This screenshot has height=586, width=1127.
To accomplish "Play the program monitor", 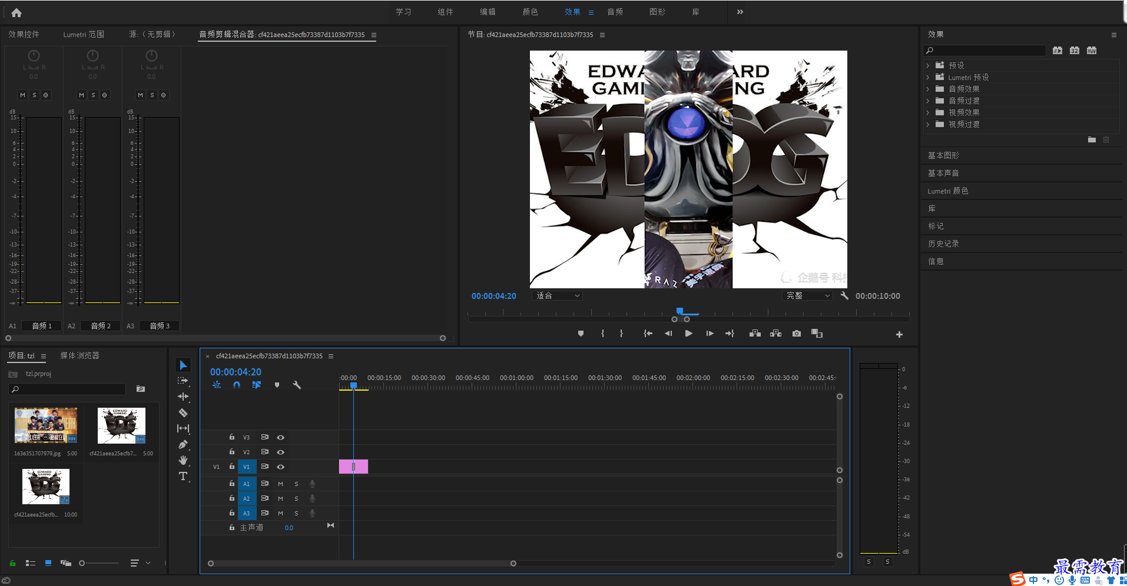I will 688,334.
